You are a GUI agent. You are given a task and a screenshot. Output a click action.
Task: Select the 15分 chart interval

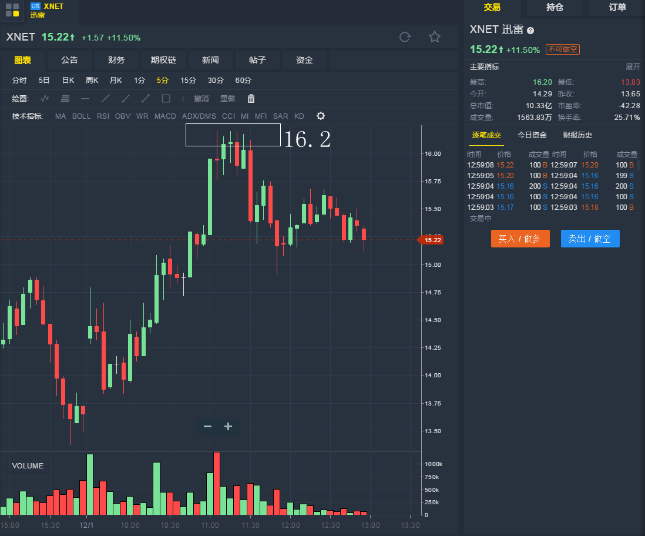pyautogui.click(x=188, y=81)
